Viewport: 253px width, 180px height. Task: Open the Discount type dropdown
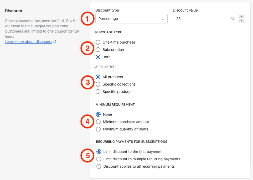[131, 19]
